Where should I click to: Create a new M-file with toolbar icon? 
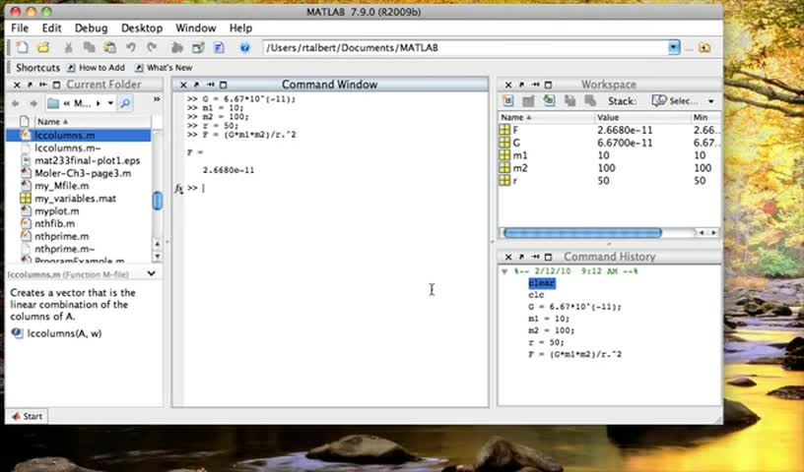pos(22,47)
